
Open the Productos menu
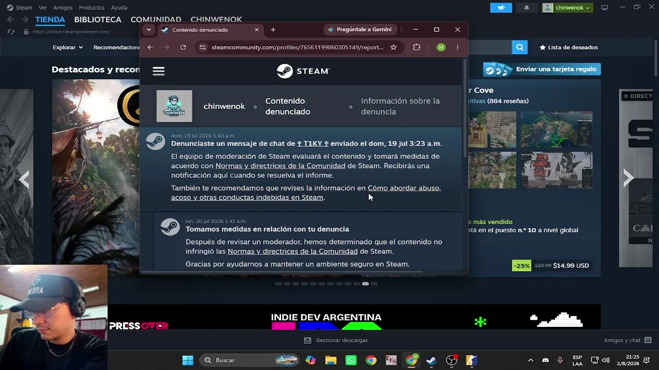click(x=92, y=8)
